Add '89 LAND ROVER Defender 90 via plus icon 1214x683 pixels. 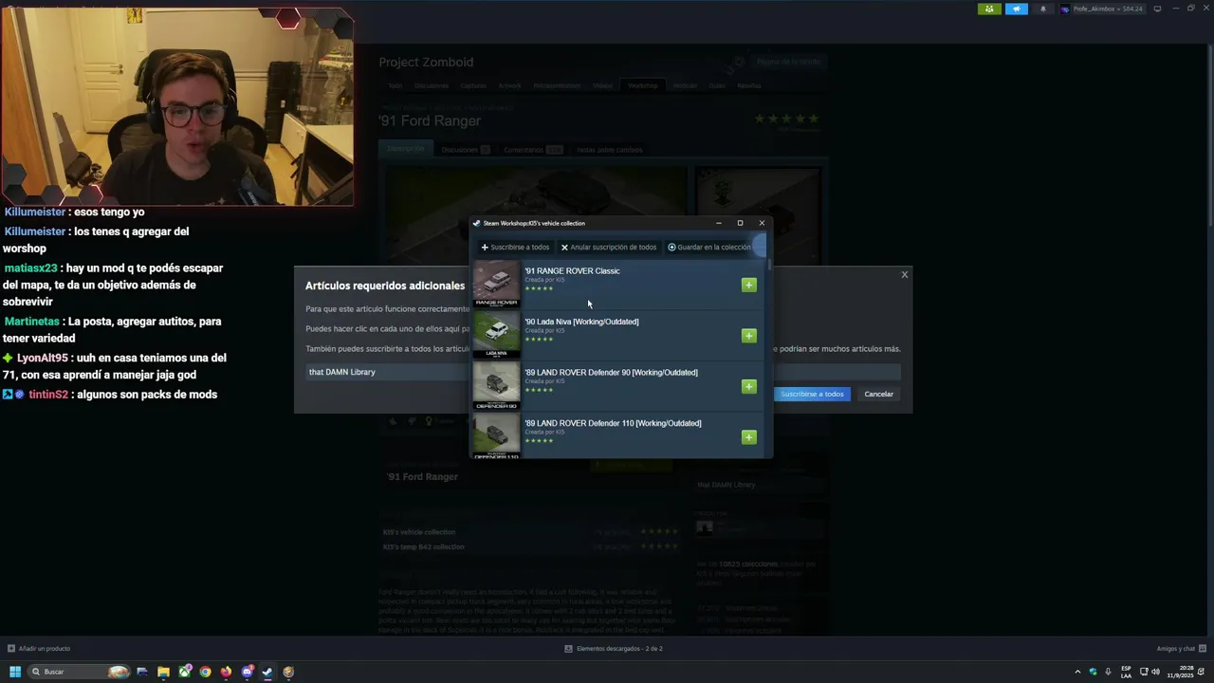click(748, 386)
